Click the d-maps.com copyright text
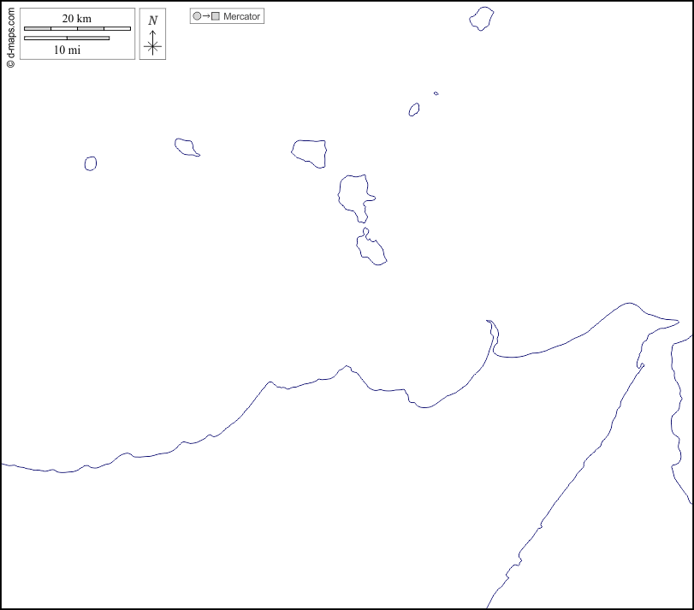The height and width of the screenshot is (610, 694). [10, 34]
